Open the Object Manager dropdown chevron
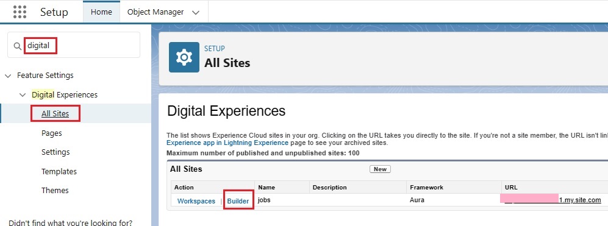 (196, 12)
